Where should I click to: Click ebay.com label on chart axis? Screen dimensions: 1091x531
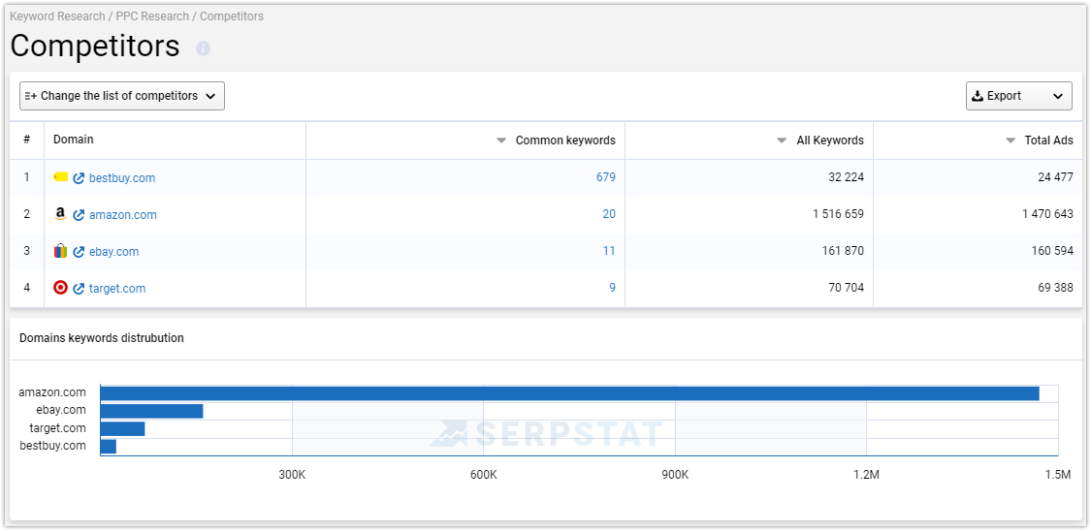(61, 410)
